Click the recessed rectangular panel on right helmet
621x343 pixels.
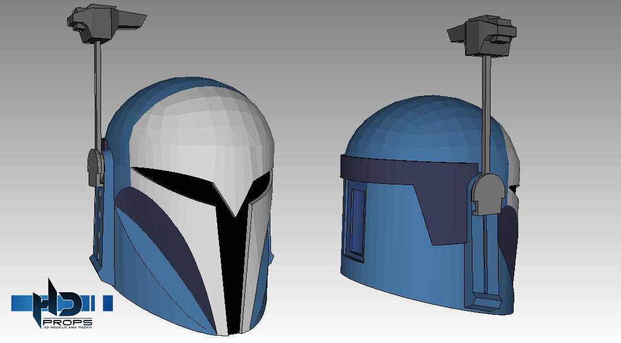(356, 223)
